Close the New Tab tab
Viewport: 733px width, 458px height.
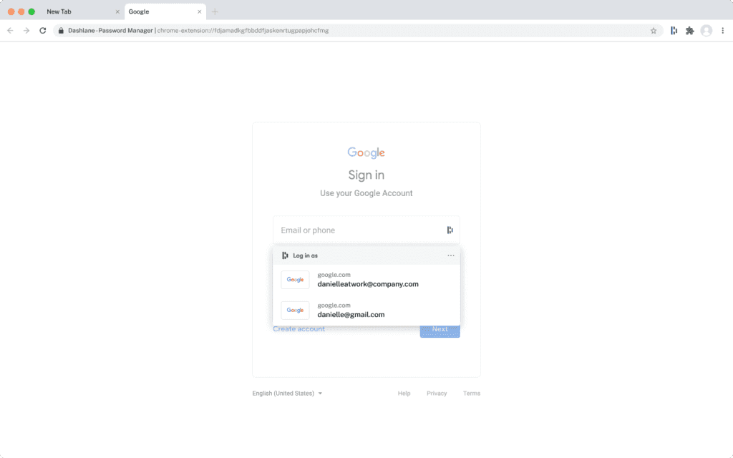point(117,11)
